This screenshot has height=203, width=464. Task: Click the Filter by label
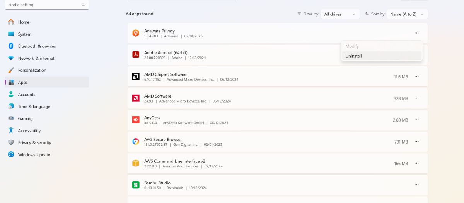point(311,14)
